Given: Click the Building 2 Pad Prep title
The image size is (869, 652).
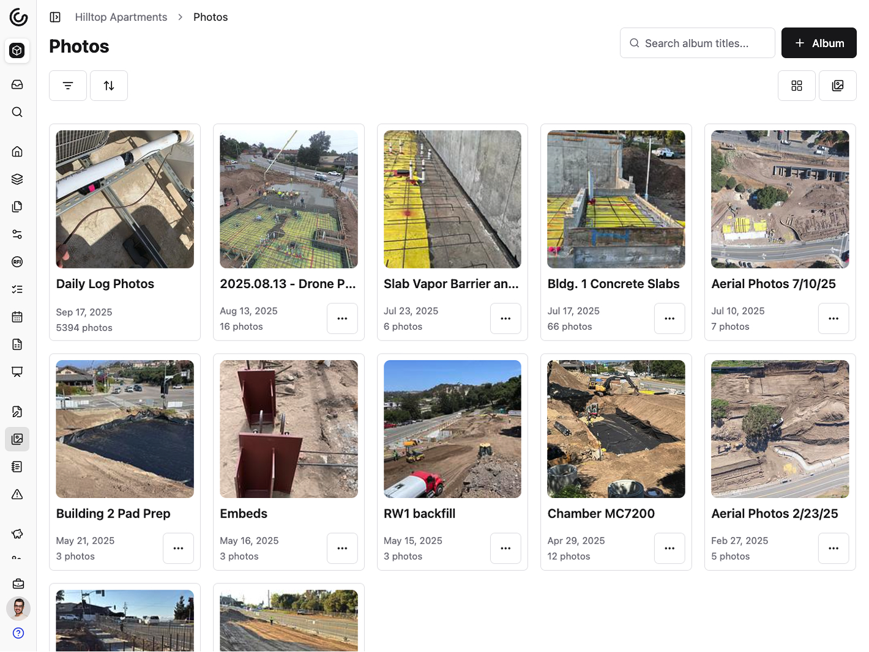Looking at the screenshot, I should (113, 514).
